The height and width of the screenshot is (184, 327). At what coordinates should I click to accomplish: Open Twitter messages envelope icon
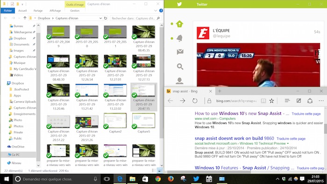(180, 51)
